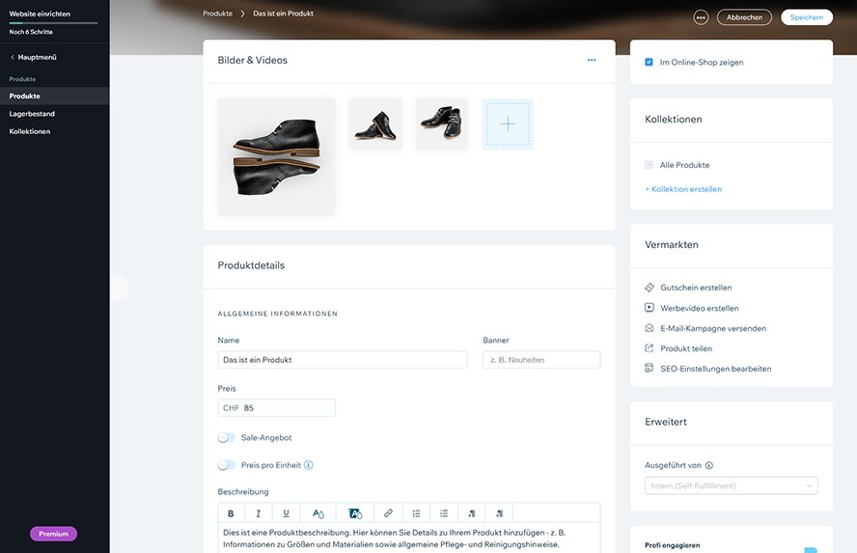Show info about Ausgeführt von

[709, 465]
